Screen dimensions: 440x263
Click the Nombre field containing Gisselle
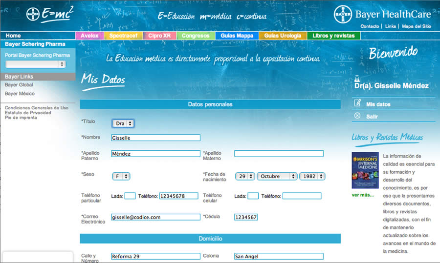point(156,138)
